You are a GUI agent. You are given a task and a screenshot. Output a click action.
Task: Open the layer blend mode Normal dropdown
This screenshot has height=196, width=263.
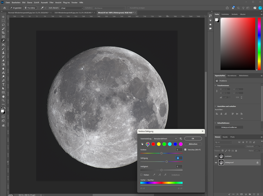(230, 146)
